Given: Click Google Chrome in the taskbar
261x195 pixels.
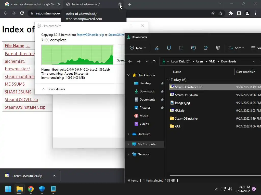Looking at the screenshot, I should coord(31,189).
